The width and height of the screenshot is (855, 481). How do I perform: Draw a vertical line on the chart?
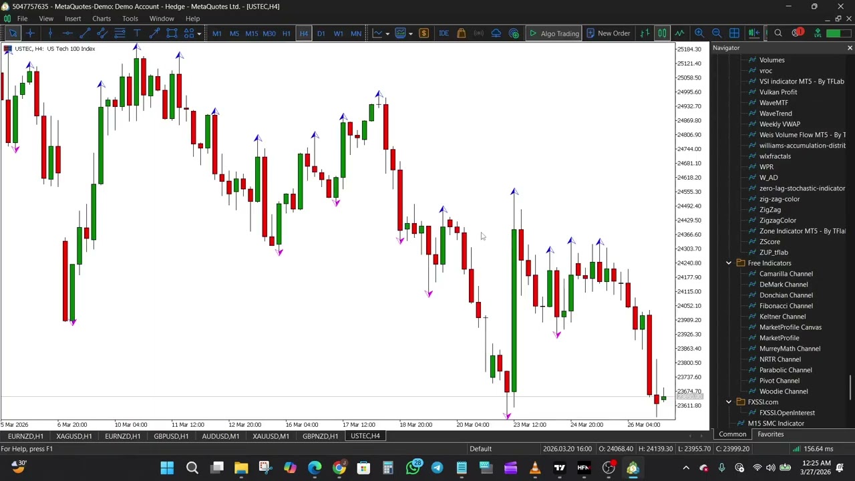tap(49, 33)
